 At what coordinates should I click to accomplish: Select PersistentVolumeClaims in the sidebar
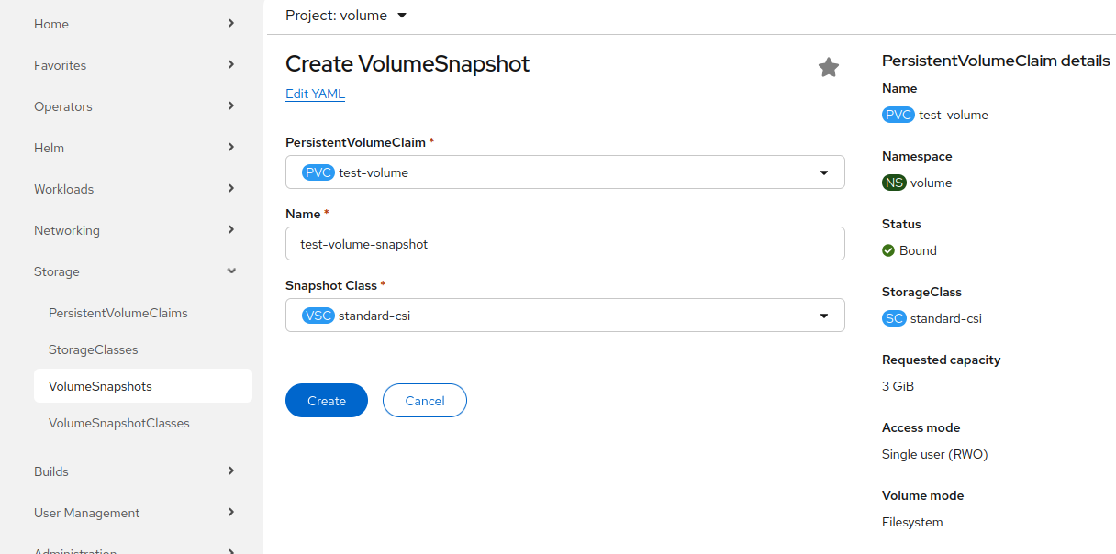pyautogui.click(x=117, y=313)
